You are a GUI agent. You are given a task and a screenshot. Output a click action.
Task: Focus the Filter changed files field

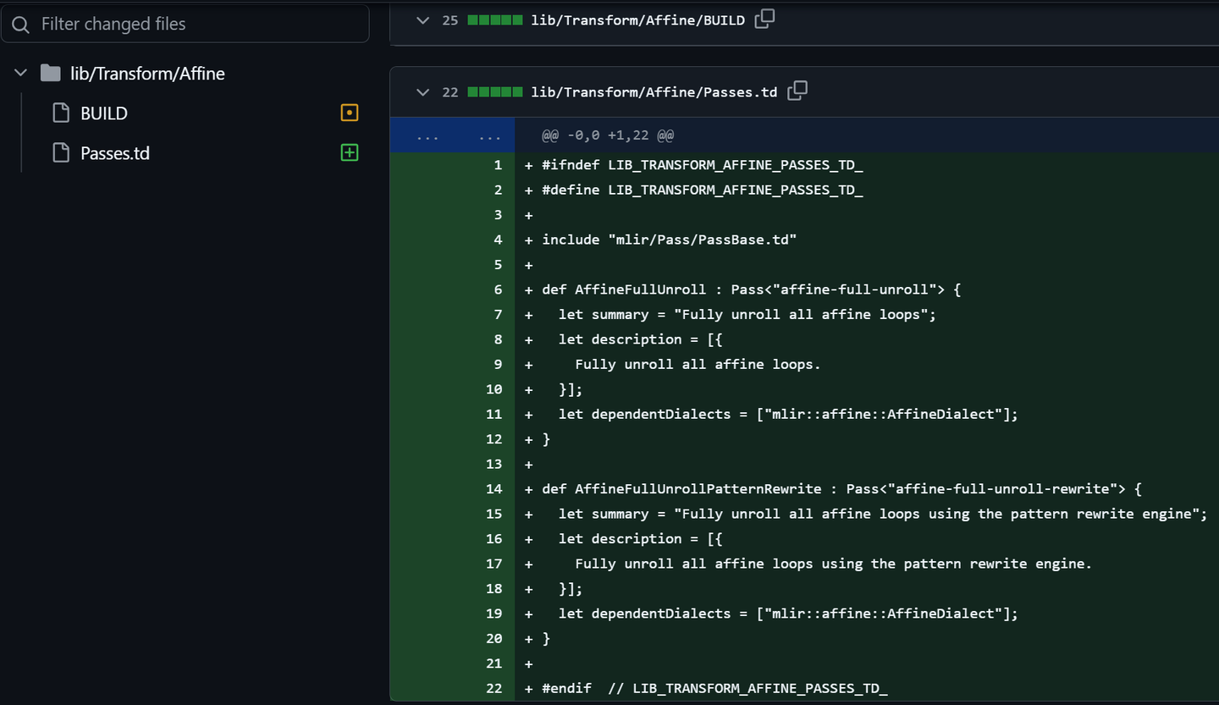point(199,24)
